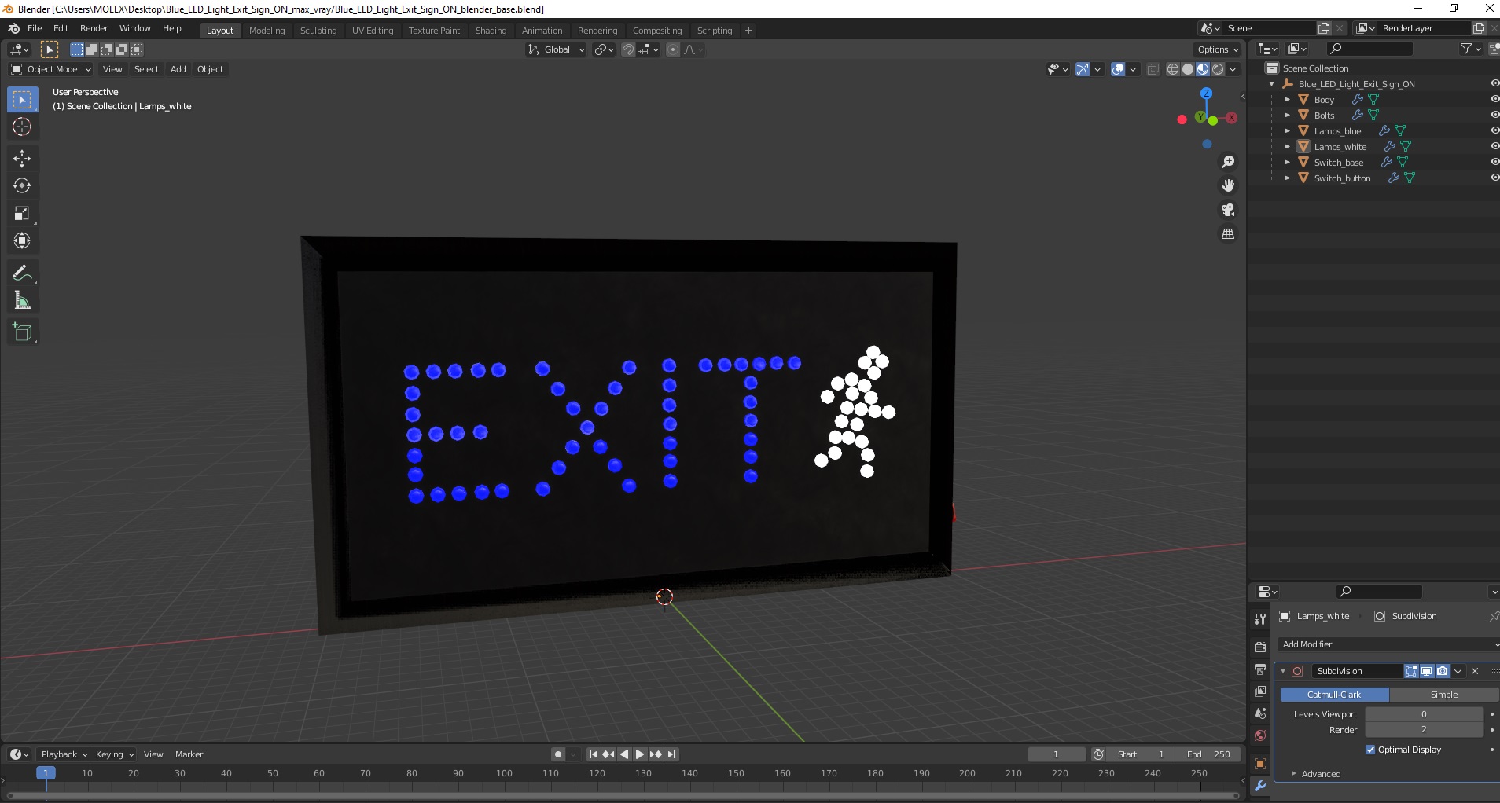Select the Lamps_blue object in outliner
This screenshot has height=803, width=1500.
click(1337, 131)
